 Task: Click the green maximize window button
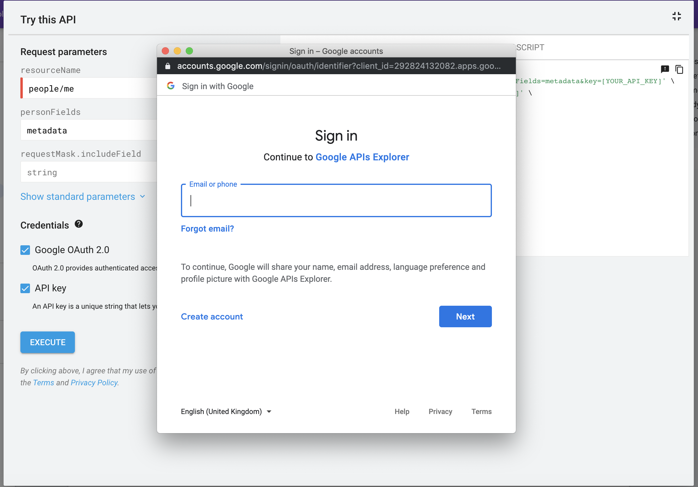[x=189, y=51]
